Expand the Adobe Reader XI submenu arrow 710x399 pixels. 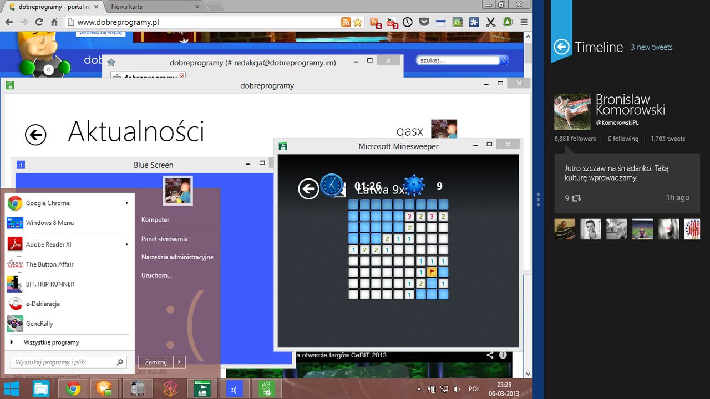click(126, 244)
